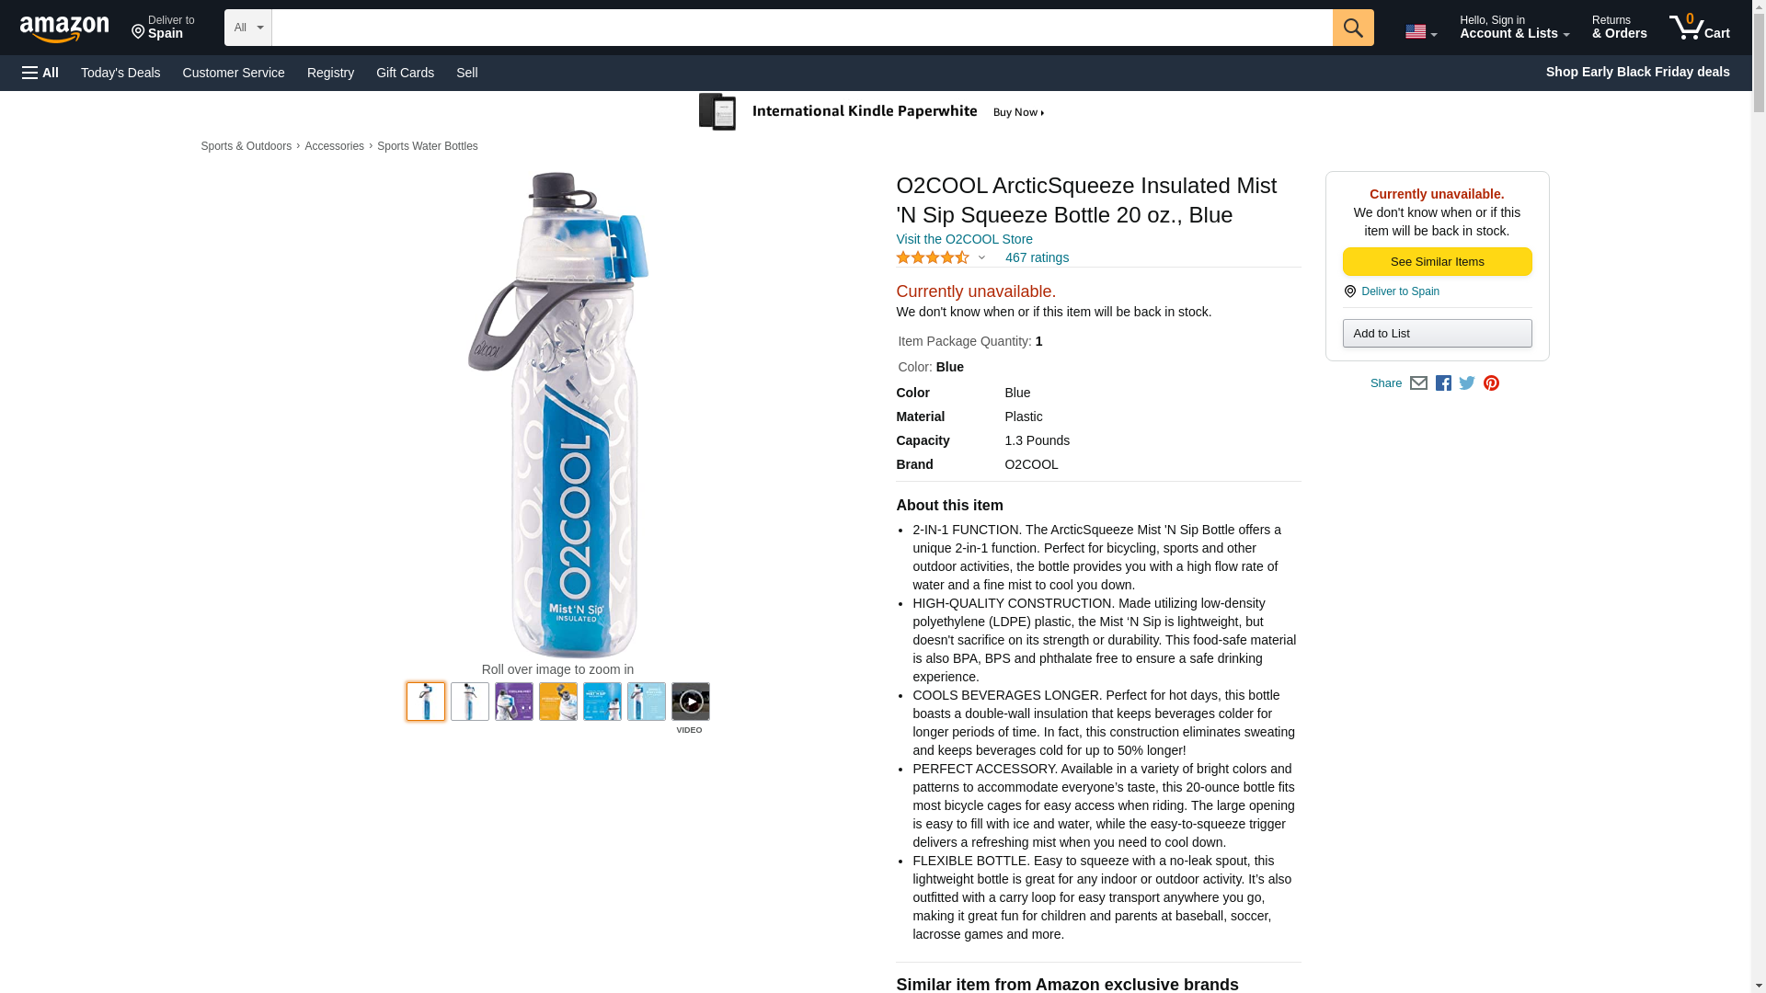Share on Facebook icon
This screenshot has height=993, width=1766.
tap(1443, 383)
